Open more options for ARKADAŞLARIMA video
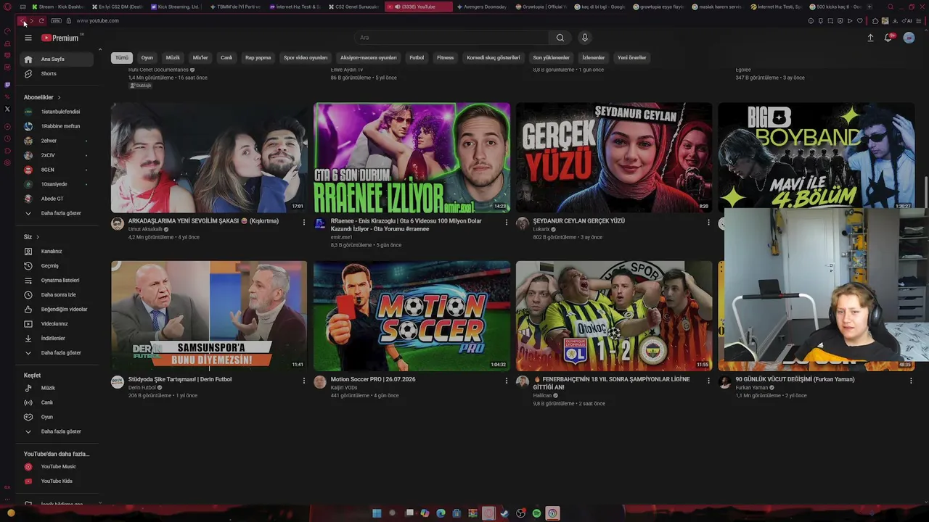The width and height of the screenshot is (929, 522). point(303,222)
